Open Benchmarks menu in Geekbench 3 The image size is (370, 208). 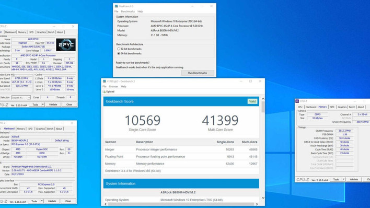click(x=128, y=11)
